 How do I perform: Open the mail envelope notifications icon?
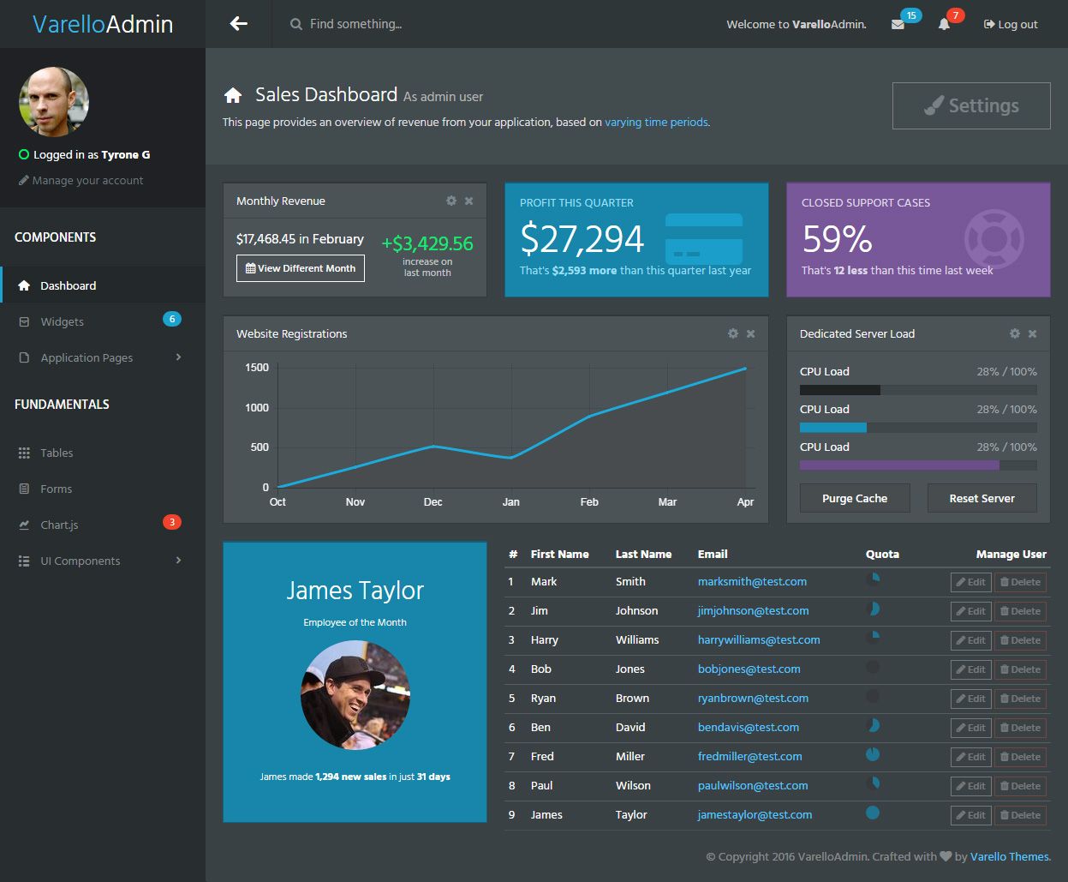tap(898, 24)
